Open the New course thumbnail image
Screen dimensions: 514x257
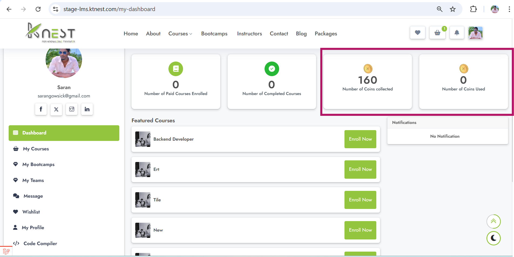pyautogui.click(x=143, y=230)
